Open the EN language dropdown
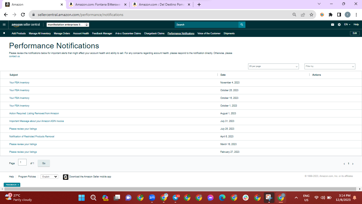362x204 pixels. point(347,24)
